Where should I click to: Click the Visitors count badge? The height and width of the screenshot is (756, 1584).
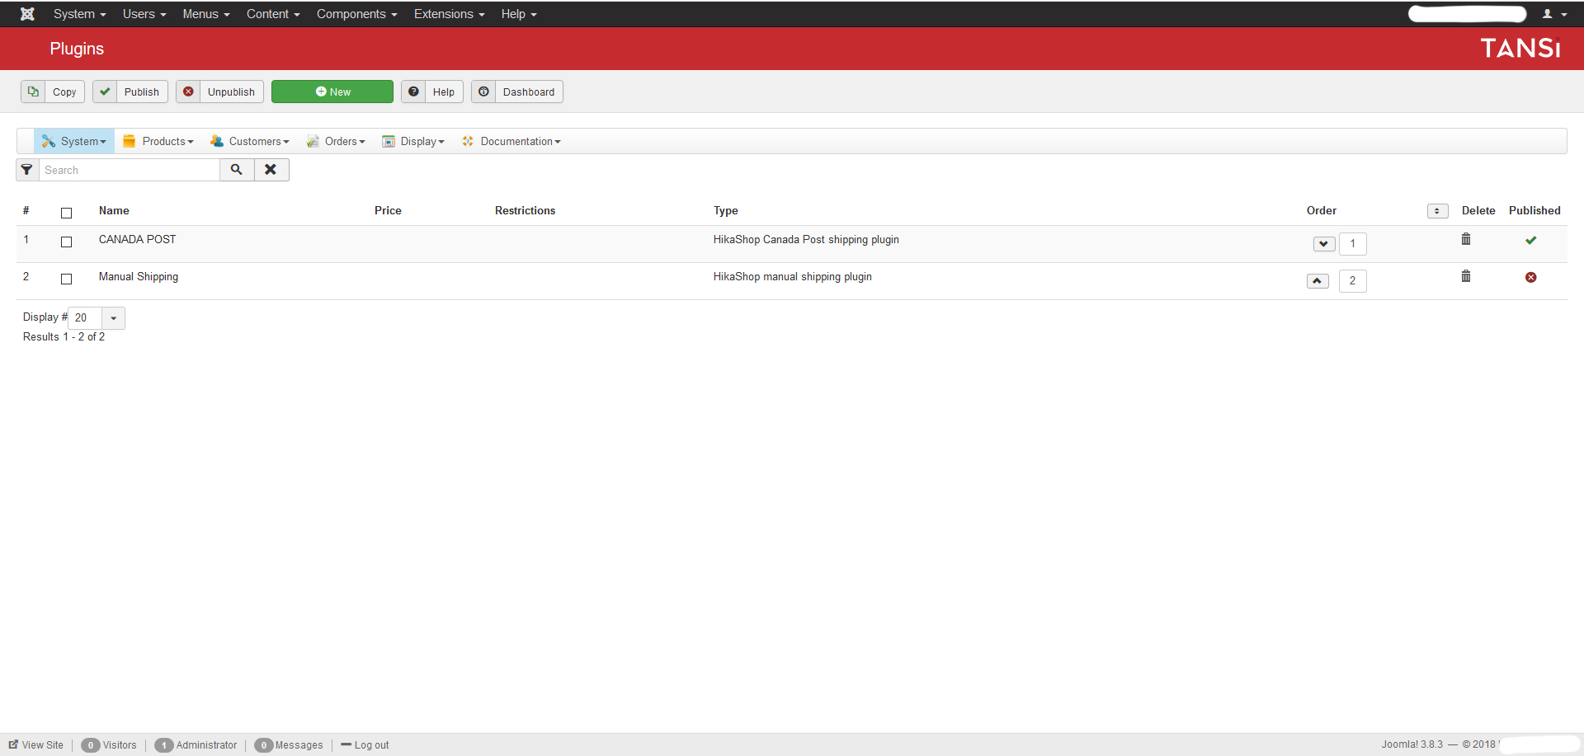pos(91,745)
